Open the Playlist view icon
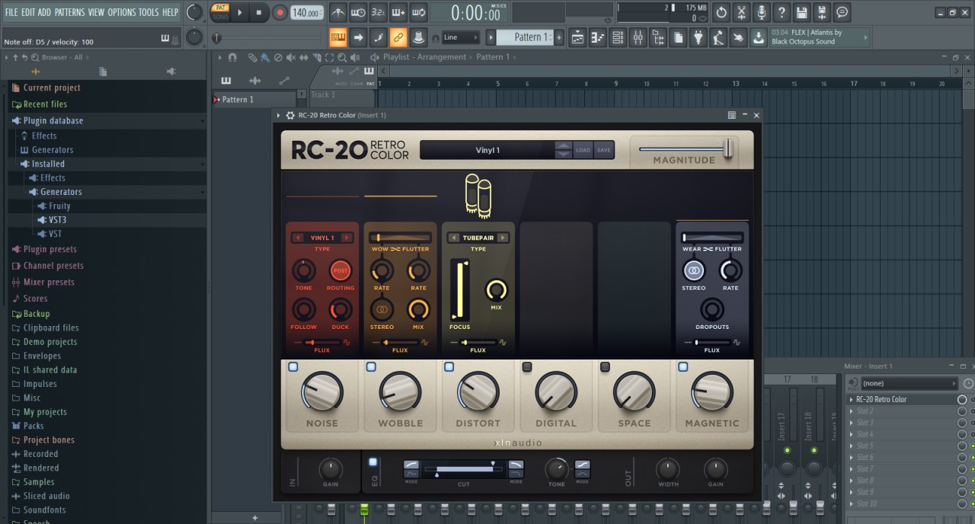This screenshot has width=975, height=524. click(x=578, y=37)
